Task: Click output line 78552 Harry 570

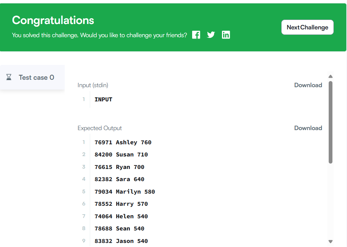Action: tap(121, 204)
